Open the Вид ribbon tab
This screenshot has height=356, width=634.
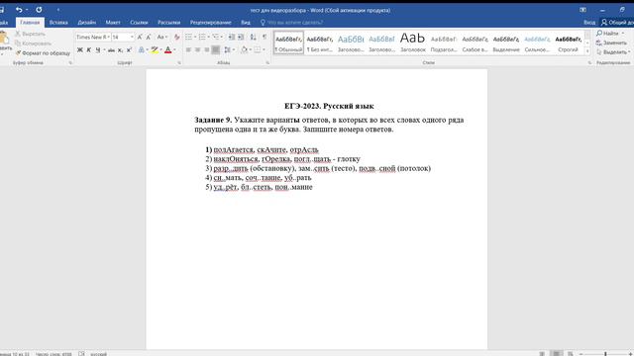tap(246, 23)
